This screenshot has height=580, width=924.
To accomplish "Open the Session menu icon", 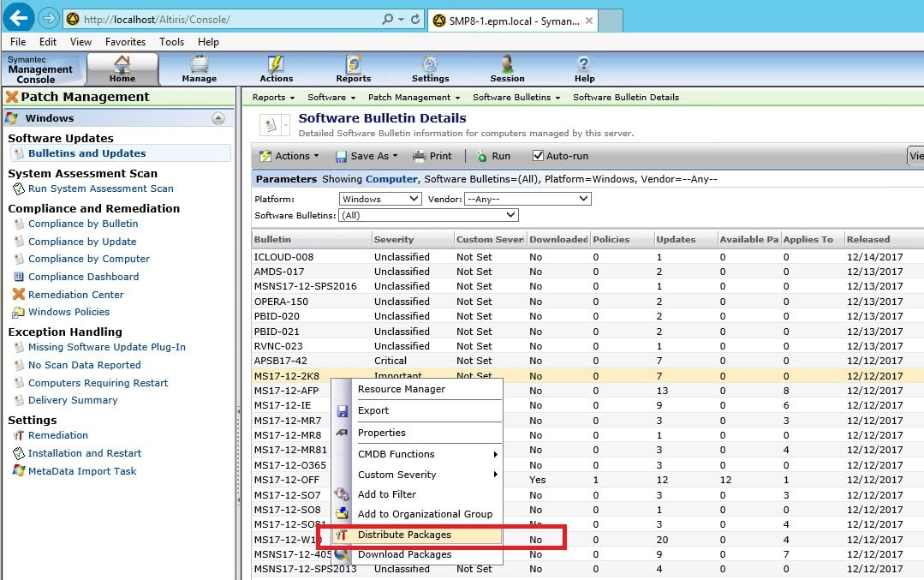I will click(x=507, y=64).
